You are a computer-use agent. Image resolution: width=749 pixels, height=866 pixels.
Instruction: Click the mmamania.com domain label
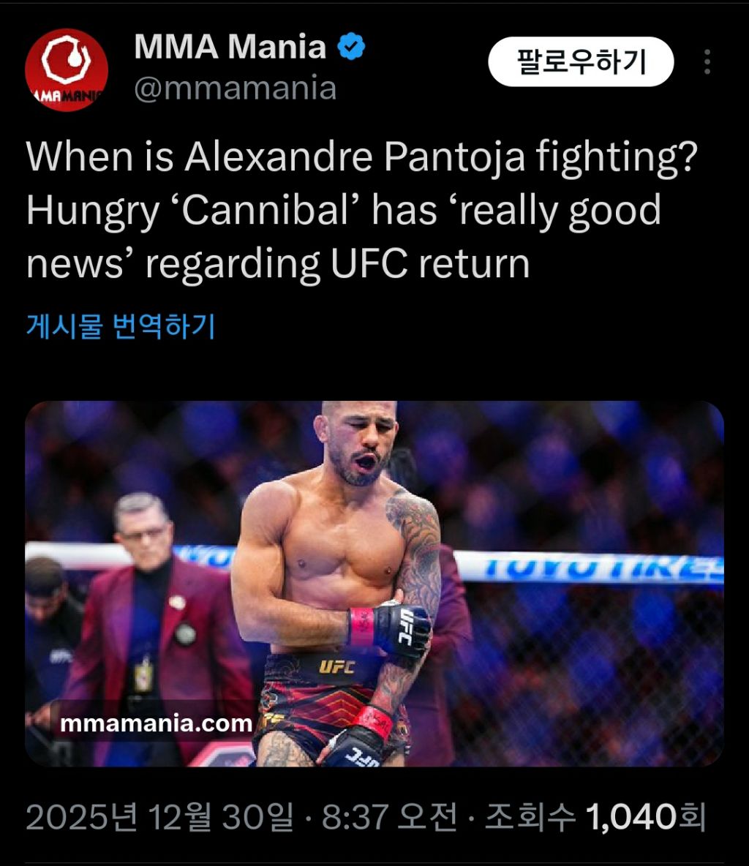point(156,723)
